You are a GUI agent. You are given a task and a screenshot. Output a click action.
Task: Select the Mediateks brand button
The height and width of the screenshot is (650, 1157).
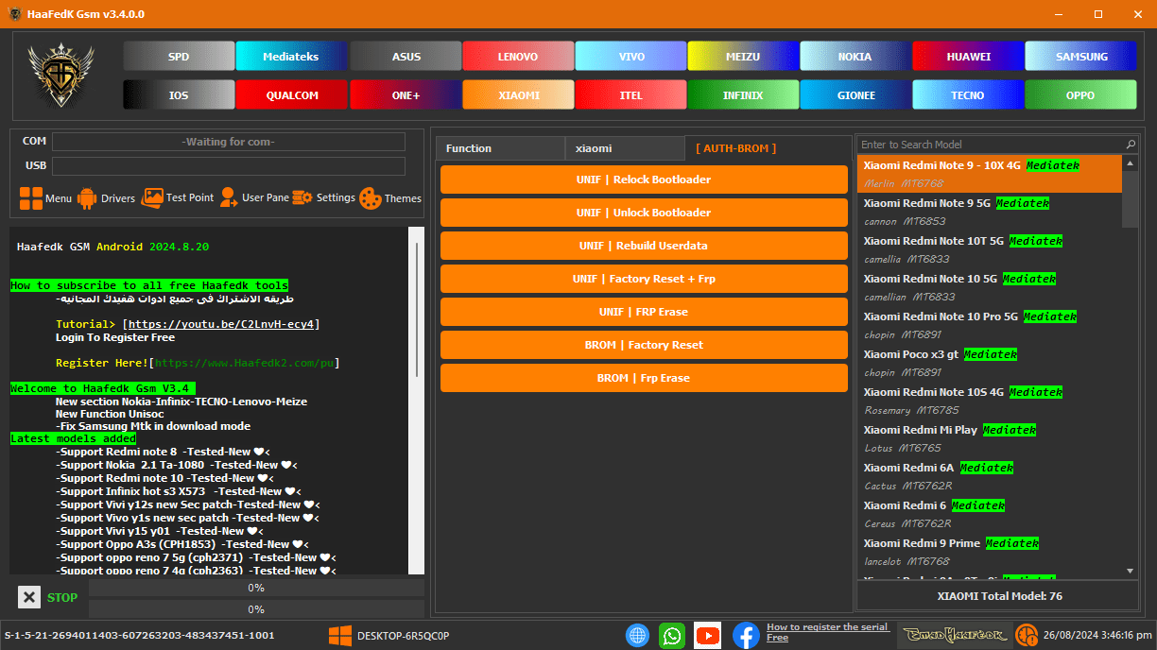pos(291,56)
